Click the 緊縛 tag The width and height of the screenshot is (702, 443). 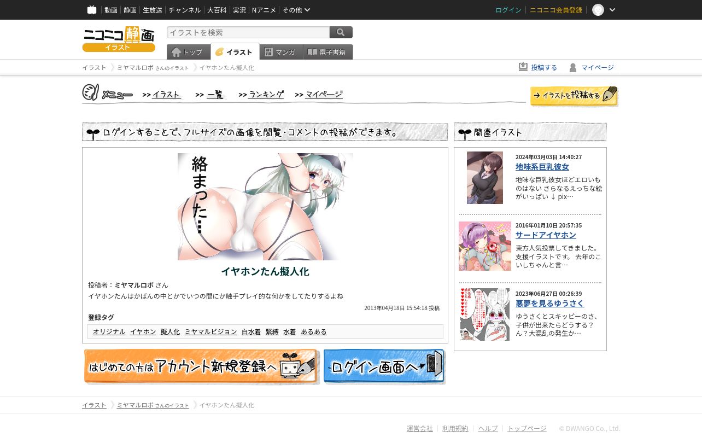272,331
